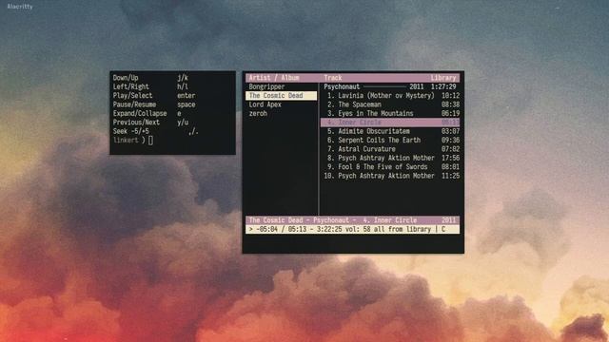Click the Artist / Album column header
This screenshot has width=609, height=342.
coord(274,78)
